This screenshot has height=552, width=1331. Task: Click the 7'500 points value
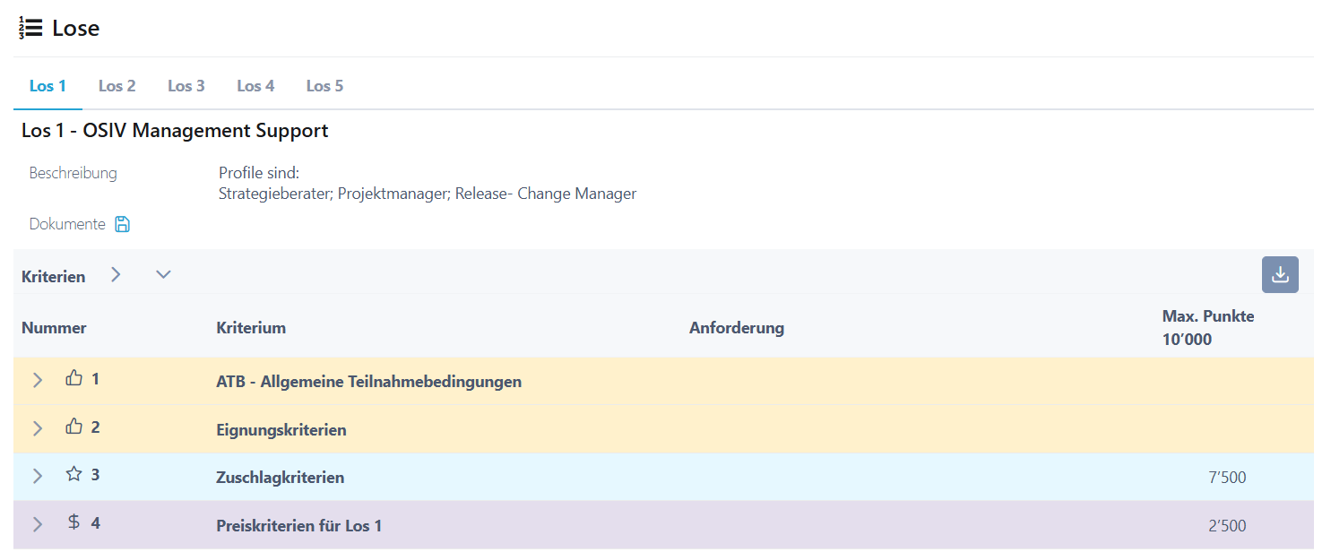1227,478
